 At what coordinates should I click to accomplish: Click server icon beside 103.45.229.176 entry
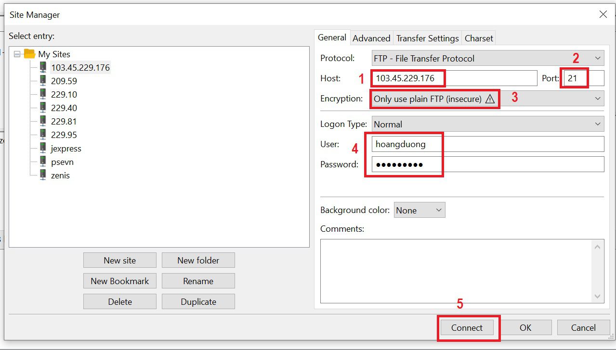[43, 67]
